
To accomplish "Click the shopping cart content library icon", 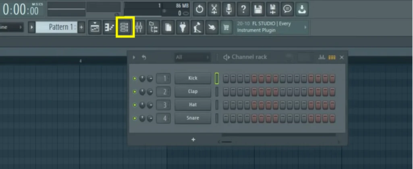I will (x=226, y=27).
